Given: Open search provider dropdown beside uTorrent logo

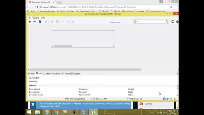Looking at the screenshot, I should click(x=137, y=21).
